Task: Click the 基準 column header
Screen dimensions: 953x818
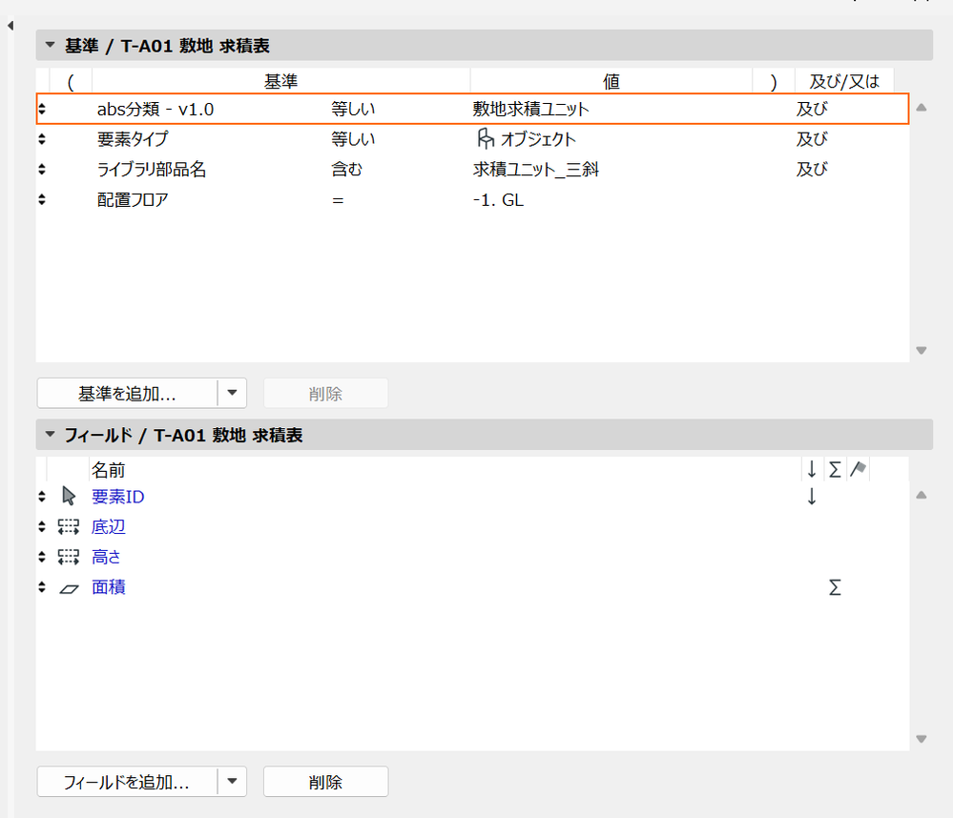Action: point(280,81)
